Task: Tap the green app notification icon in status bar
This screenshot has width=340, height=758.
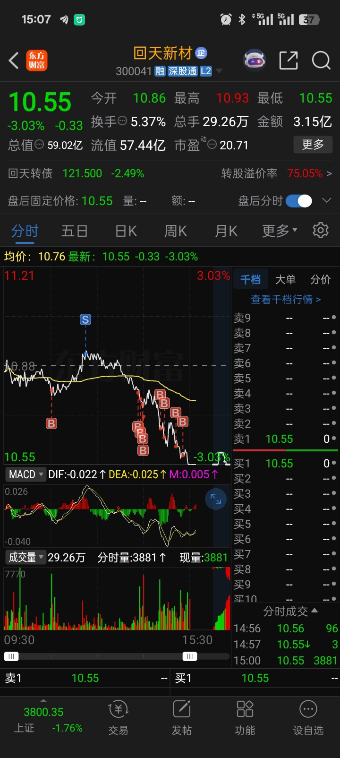Action: [x=79, y=19]
